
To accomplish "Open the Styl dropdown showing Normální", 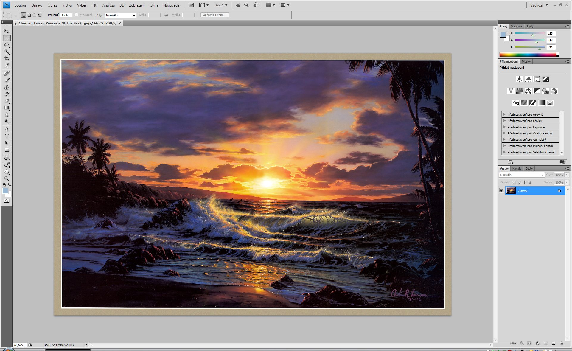I will pos(121,15).
